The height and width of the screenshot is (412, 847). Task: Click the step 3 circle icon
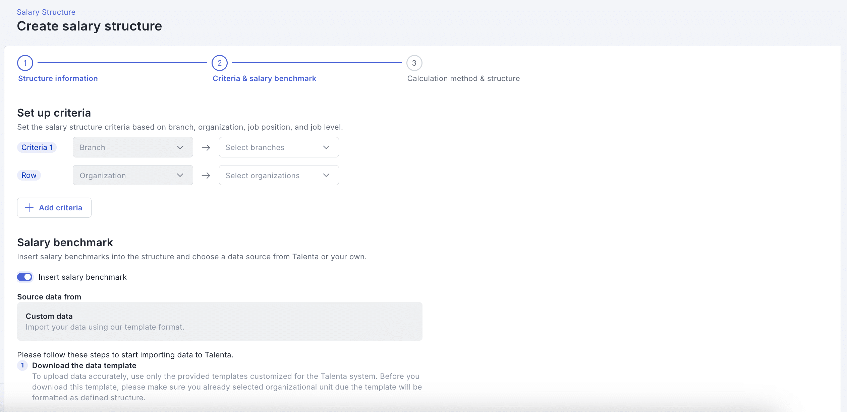414,63
